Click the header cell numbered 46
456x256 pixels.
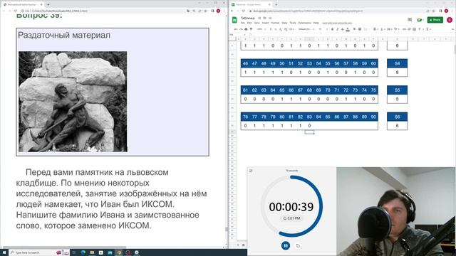pos(245,63)
